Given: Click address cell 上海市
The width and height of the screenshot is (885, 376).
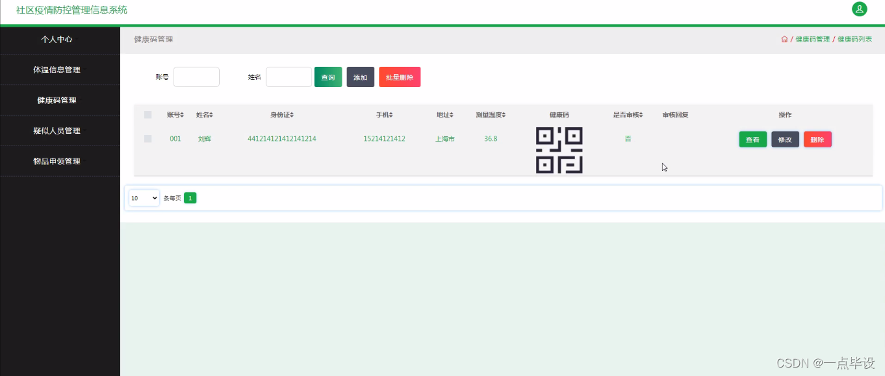Looking at the screenshot, I should [x=445, y=139].
